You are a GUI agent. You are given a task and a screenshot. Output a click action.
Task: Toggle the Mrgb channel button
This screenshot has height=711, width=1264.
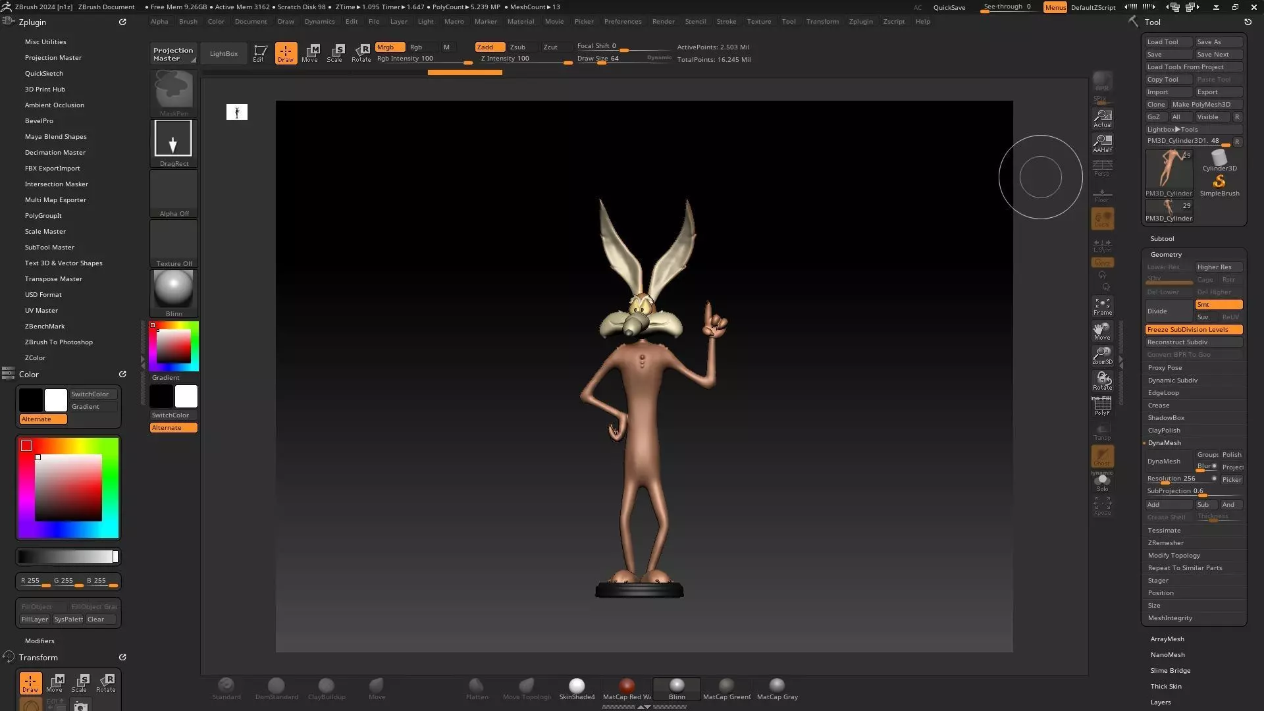pos(390,47)
